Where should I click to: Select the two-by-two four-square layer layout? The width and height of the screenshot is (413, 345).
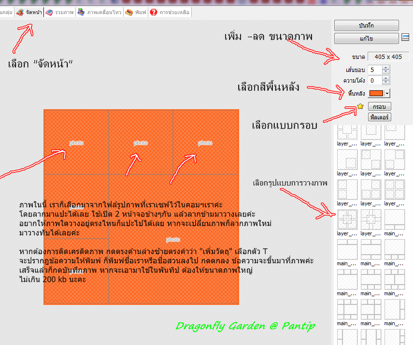point(395,189)
